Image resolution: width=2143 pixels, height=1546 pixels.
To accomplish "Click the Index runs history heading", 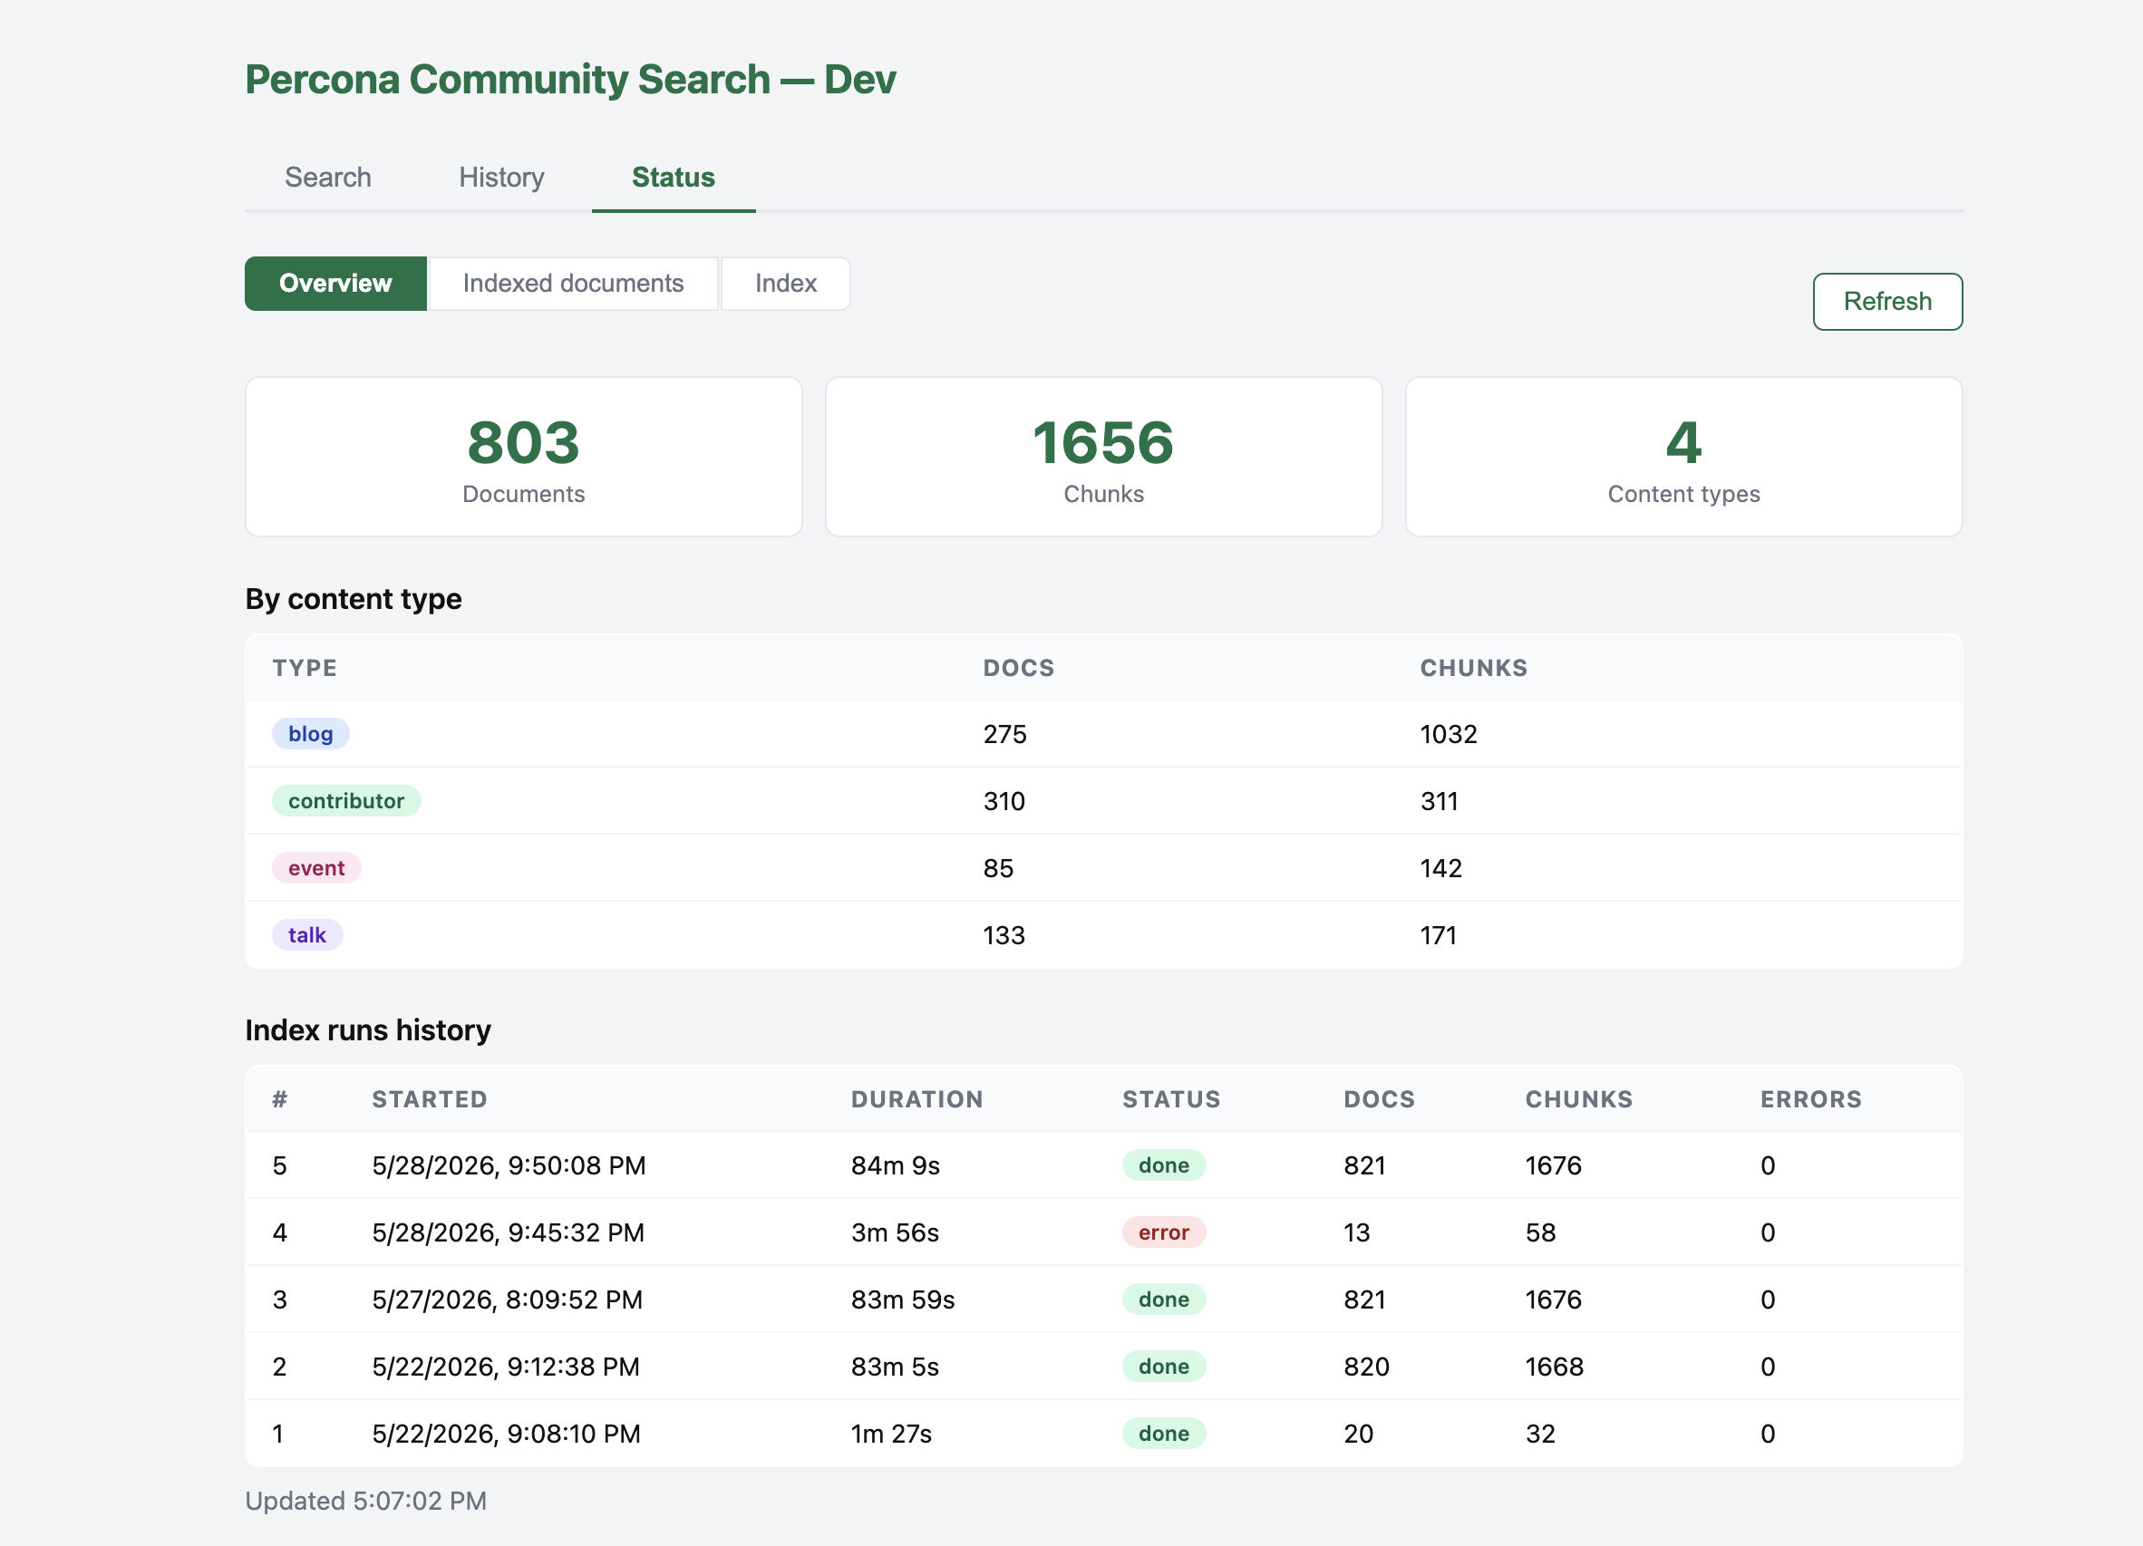I will tap(367, 1029).
